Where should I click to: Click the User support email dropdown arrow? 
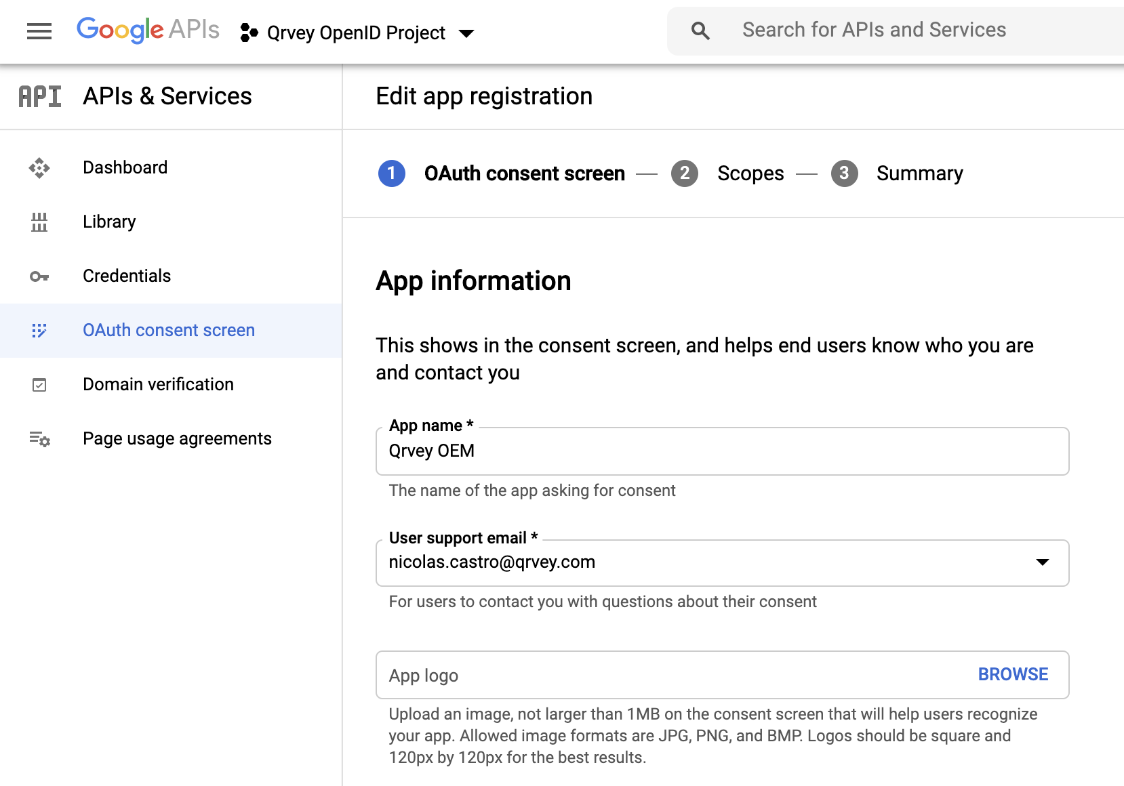pyautogui.click(x=1043, y=562)
